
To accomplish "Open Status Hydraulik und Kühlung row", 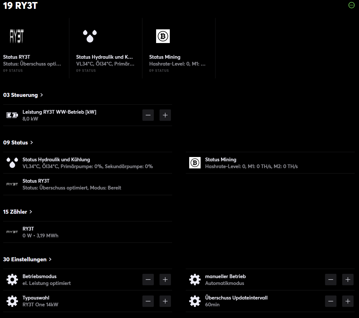I will point(87,163).
